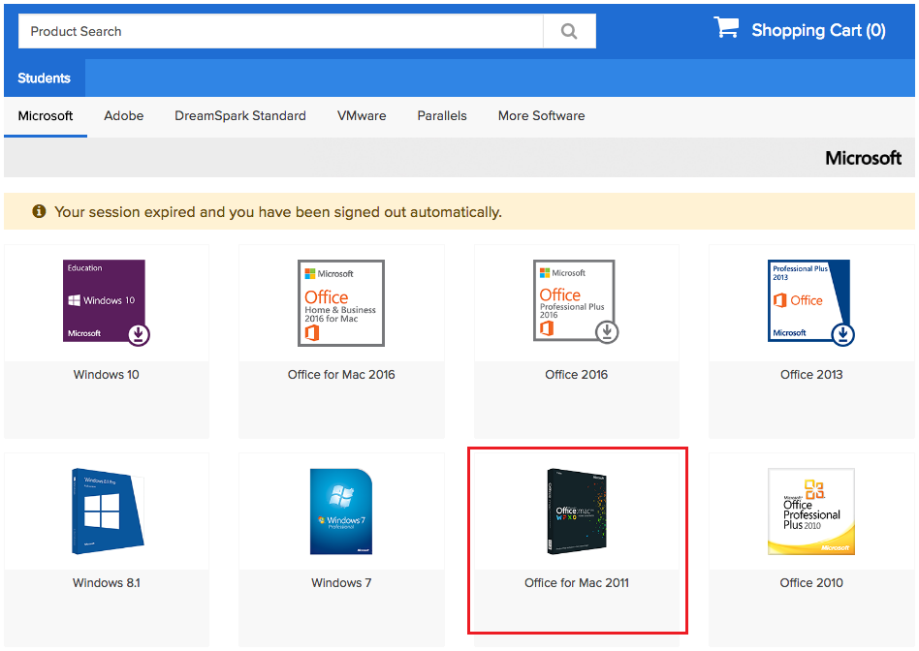919x651 pixels.
Task: Open the Office for Mac 2016 link
Action: coord(341,375)
